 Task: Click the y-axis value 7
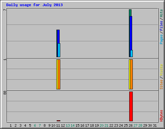tap(5, 10)
